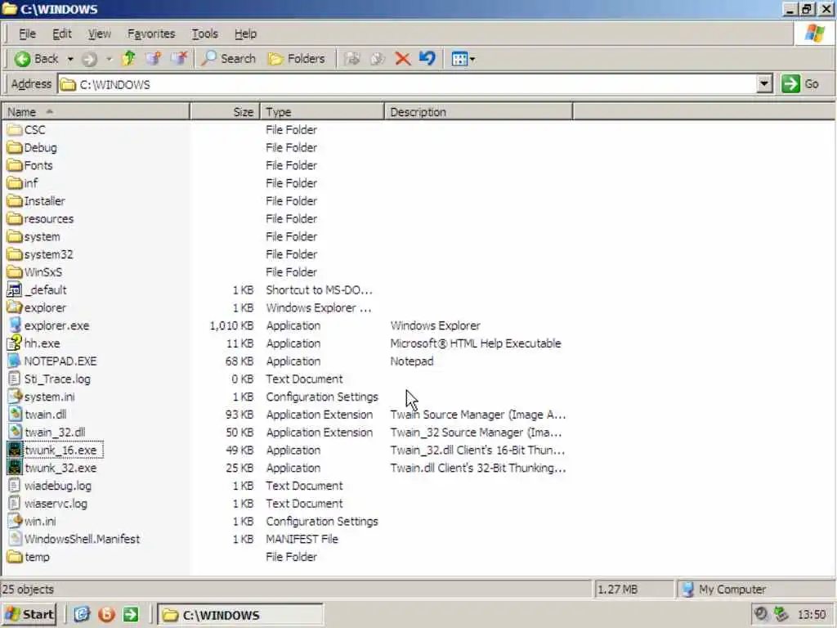Toggle the Folders pane button
This screenshot has width=837, height=628.
[296, 59]
